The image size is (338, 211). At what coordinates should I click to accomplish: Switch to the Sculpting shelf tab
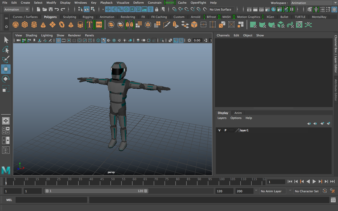[70, 17]
